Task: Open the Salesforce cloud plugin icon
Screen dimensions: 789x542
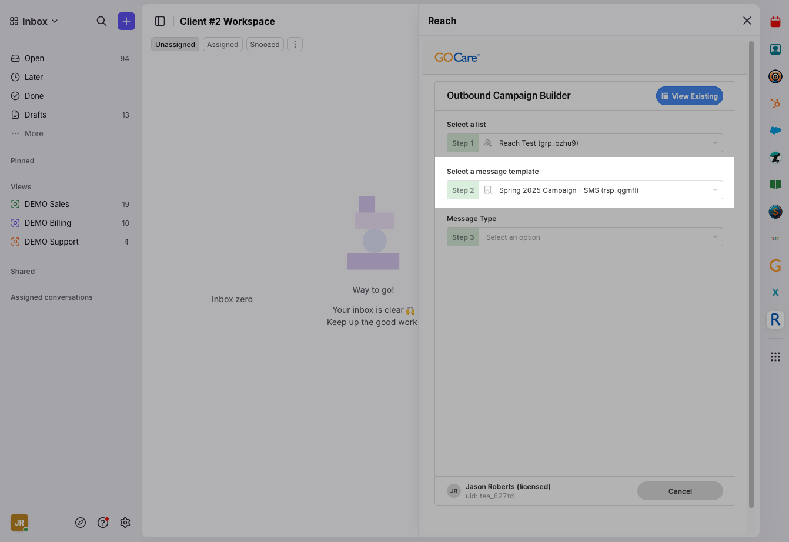Action: click(x=775, y=131)
